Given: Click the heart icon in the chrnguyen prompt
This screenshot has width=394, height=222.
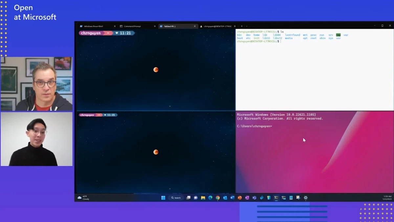Looking at the screenshot, I should pos(117,33).
